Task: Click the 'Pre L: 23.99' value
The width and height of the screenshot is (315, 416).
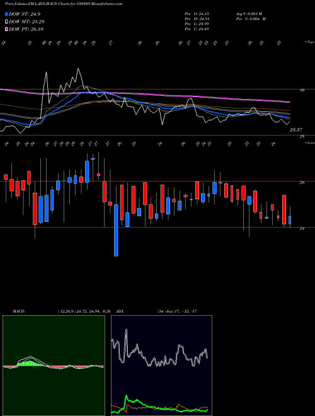Action: coord(197,24)
